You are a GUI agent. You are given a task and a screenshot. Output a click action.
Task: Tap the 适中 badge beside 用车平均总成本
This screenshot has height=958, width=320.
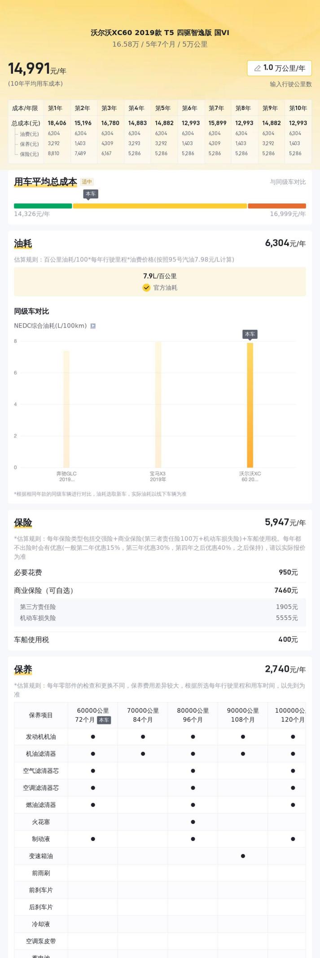(x=87, y=182)
